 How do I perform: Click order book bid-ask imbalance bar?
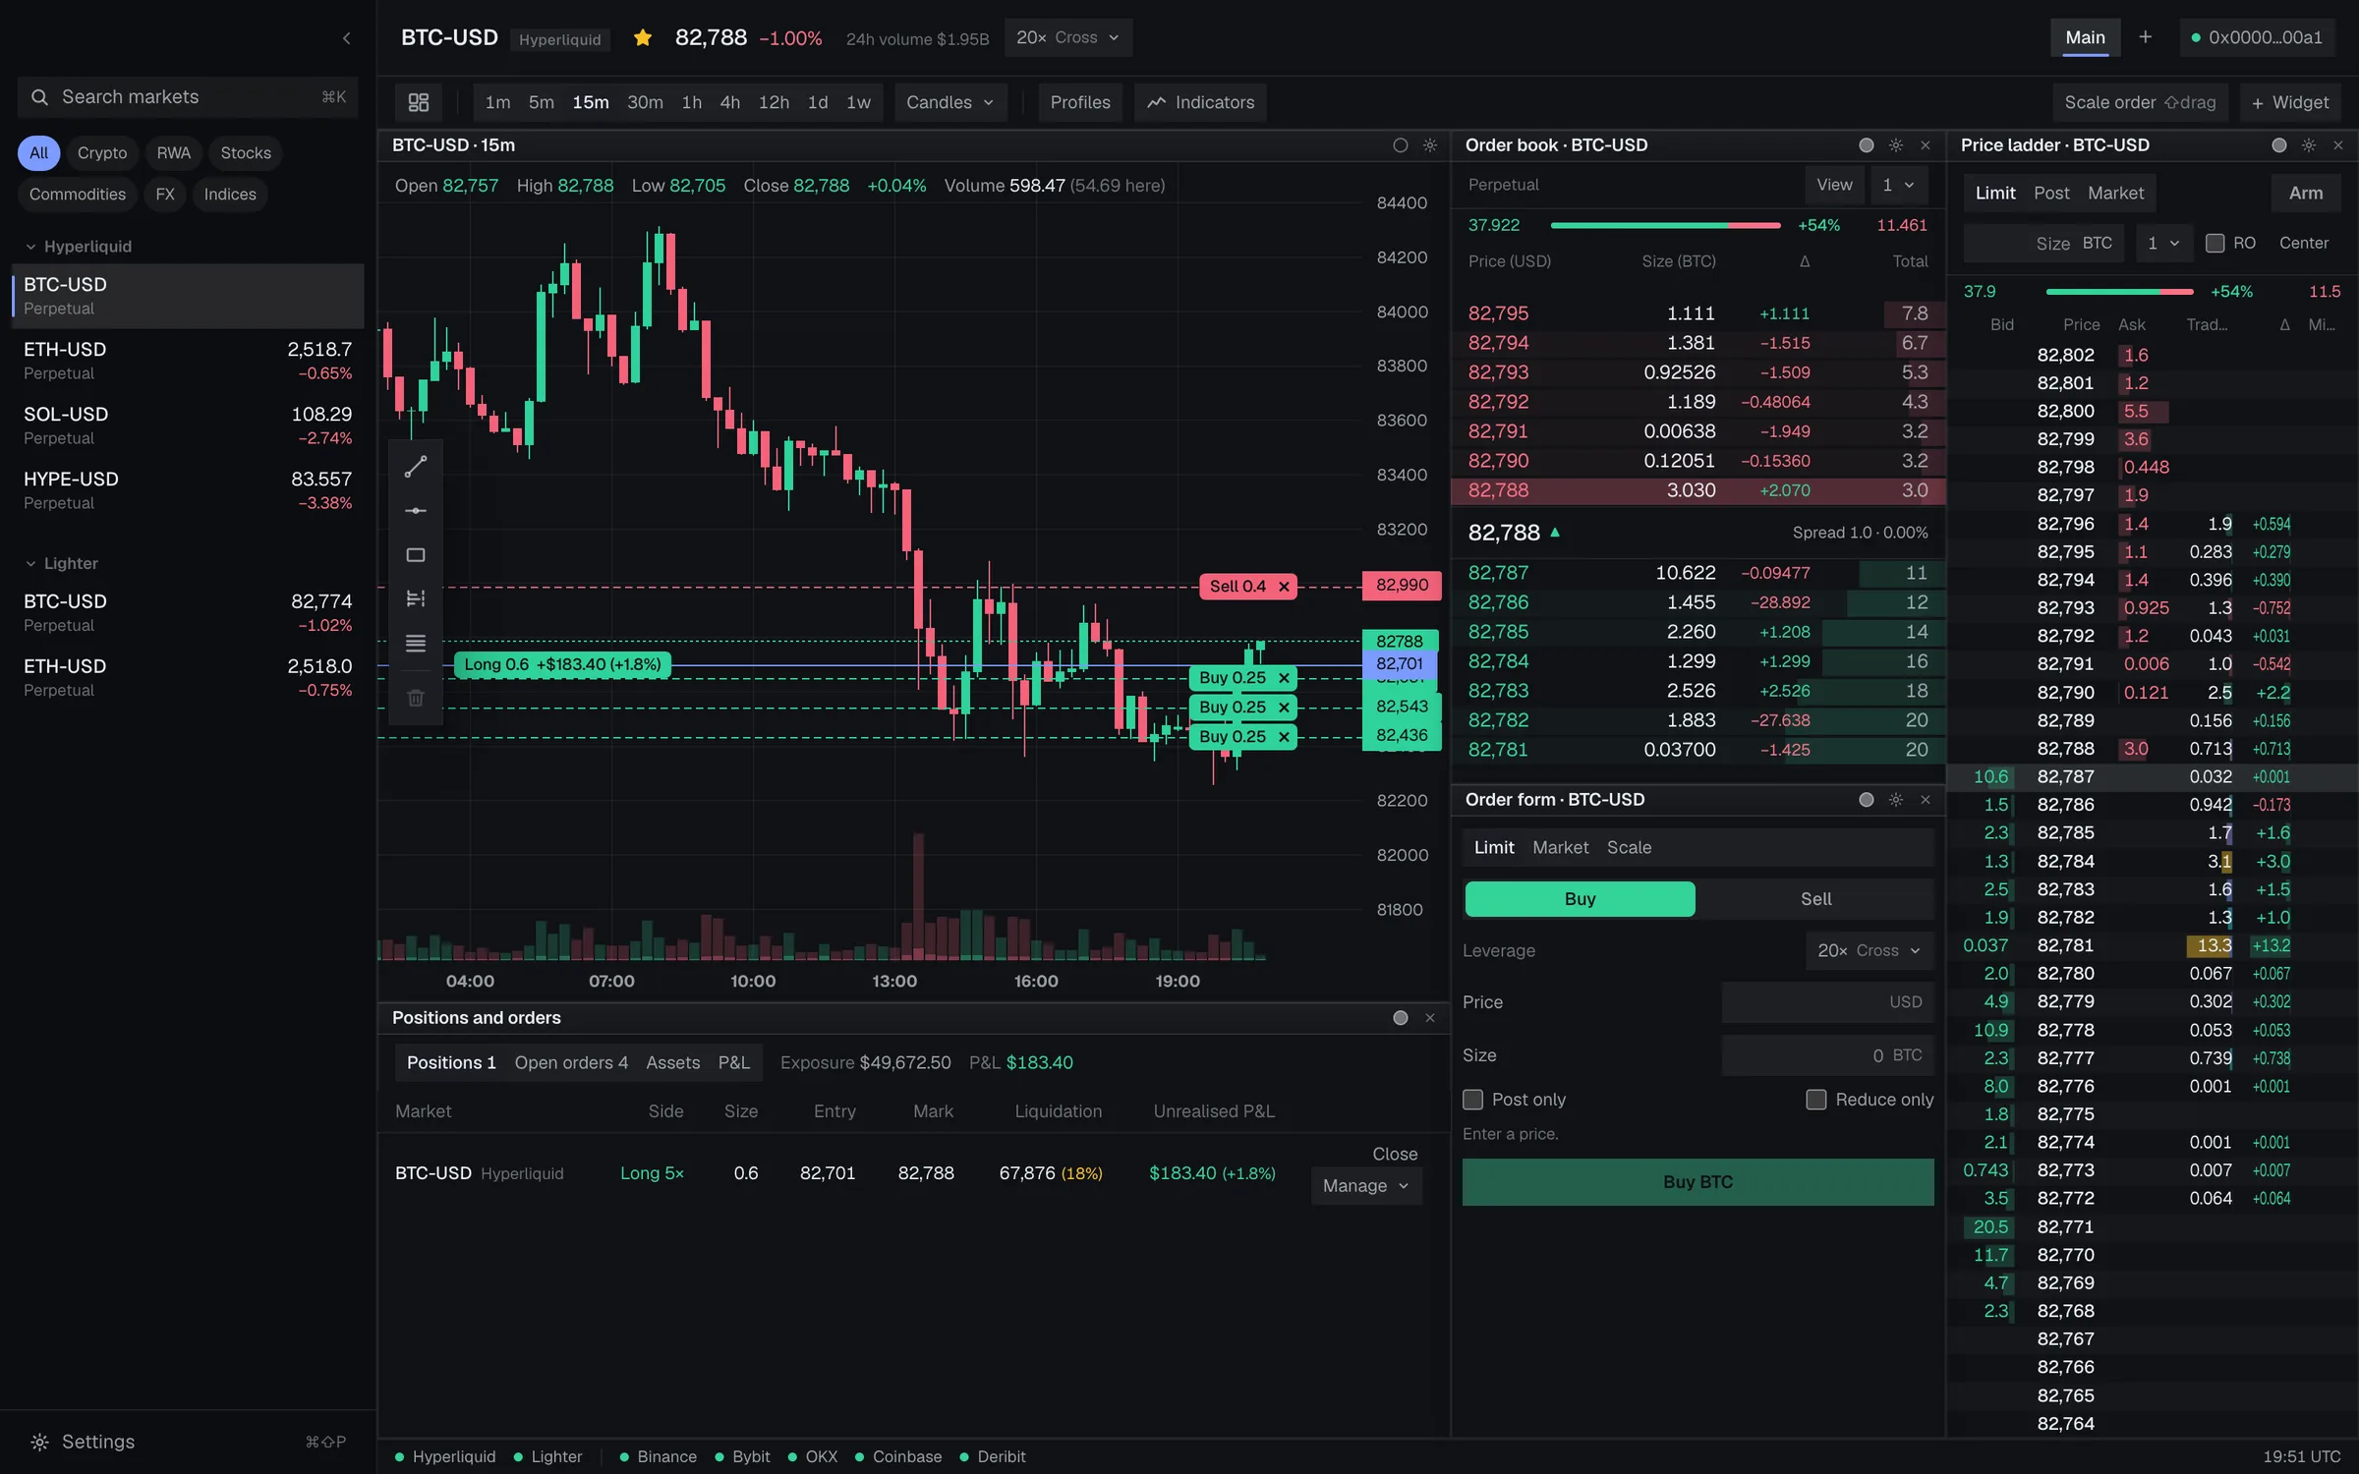point(1665,225)
